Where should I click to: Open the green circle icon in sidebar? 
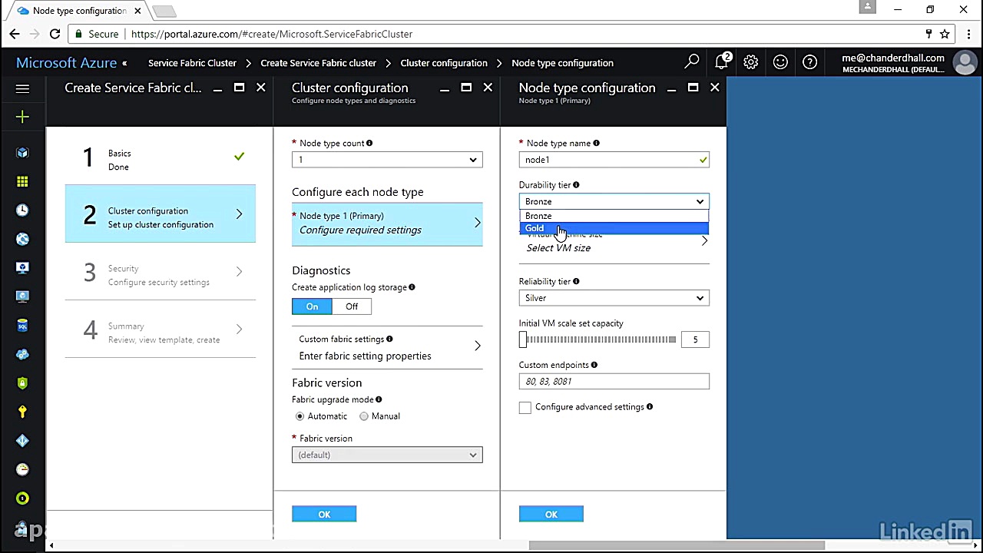point(22,498)
